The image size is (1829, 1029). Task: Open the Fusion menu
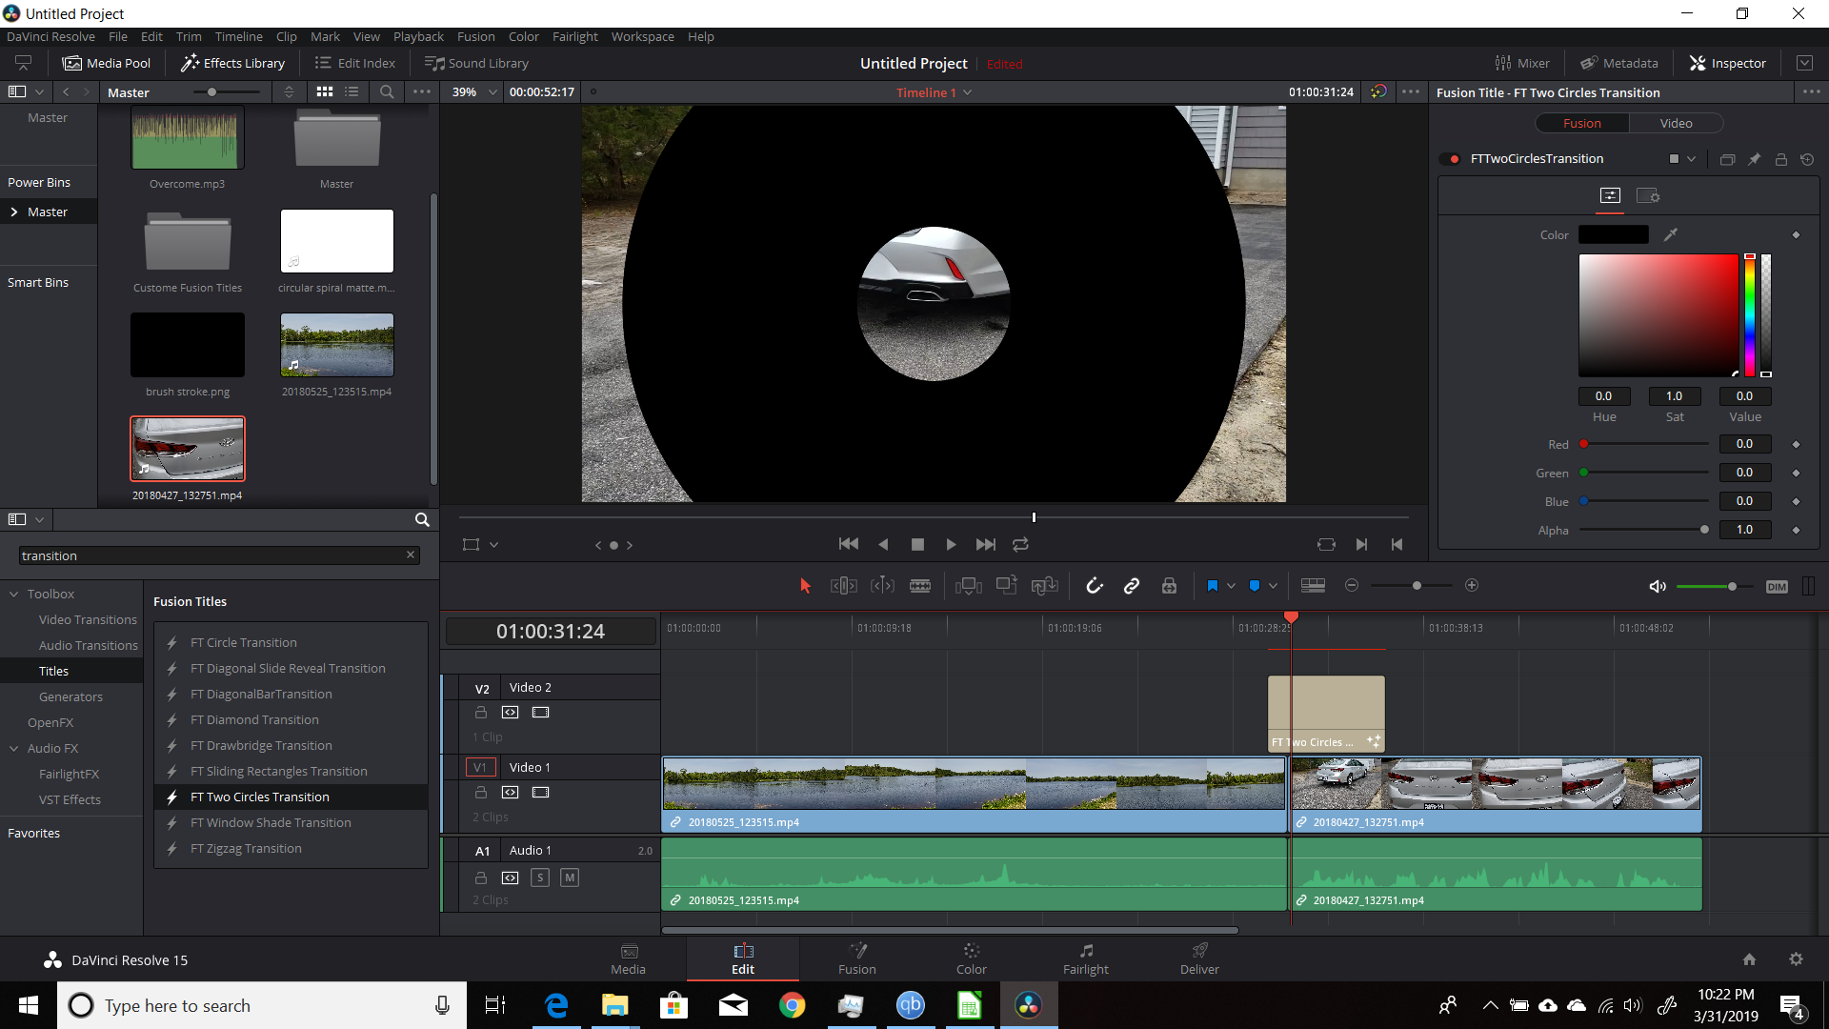pos(475,36)
